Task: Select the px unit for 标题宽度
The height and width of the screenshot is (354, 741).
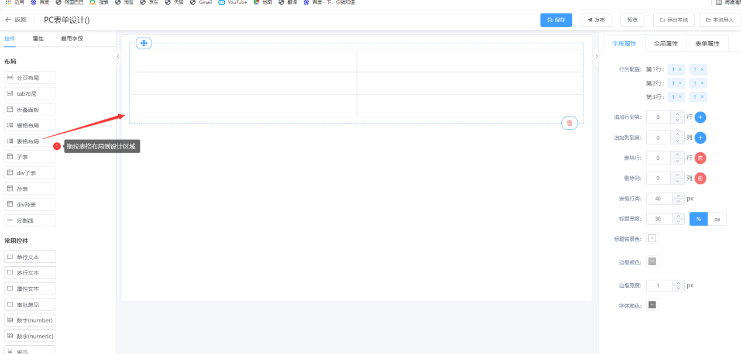Action: click(717, 219)
